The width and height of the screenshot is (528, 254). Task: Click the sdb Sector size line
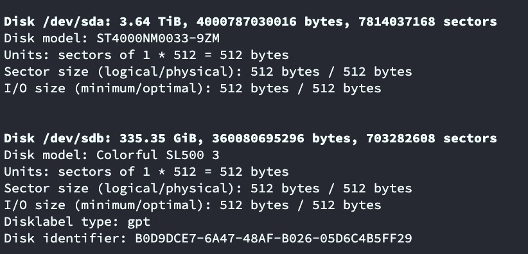pyautogui.click(x=208, y=189)
